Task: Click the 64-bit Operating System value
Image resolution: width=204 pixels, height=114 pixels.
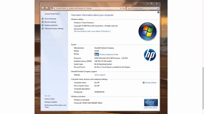Action: click(x=103, y=64)
